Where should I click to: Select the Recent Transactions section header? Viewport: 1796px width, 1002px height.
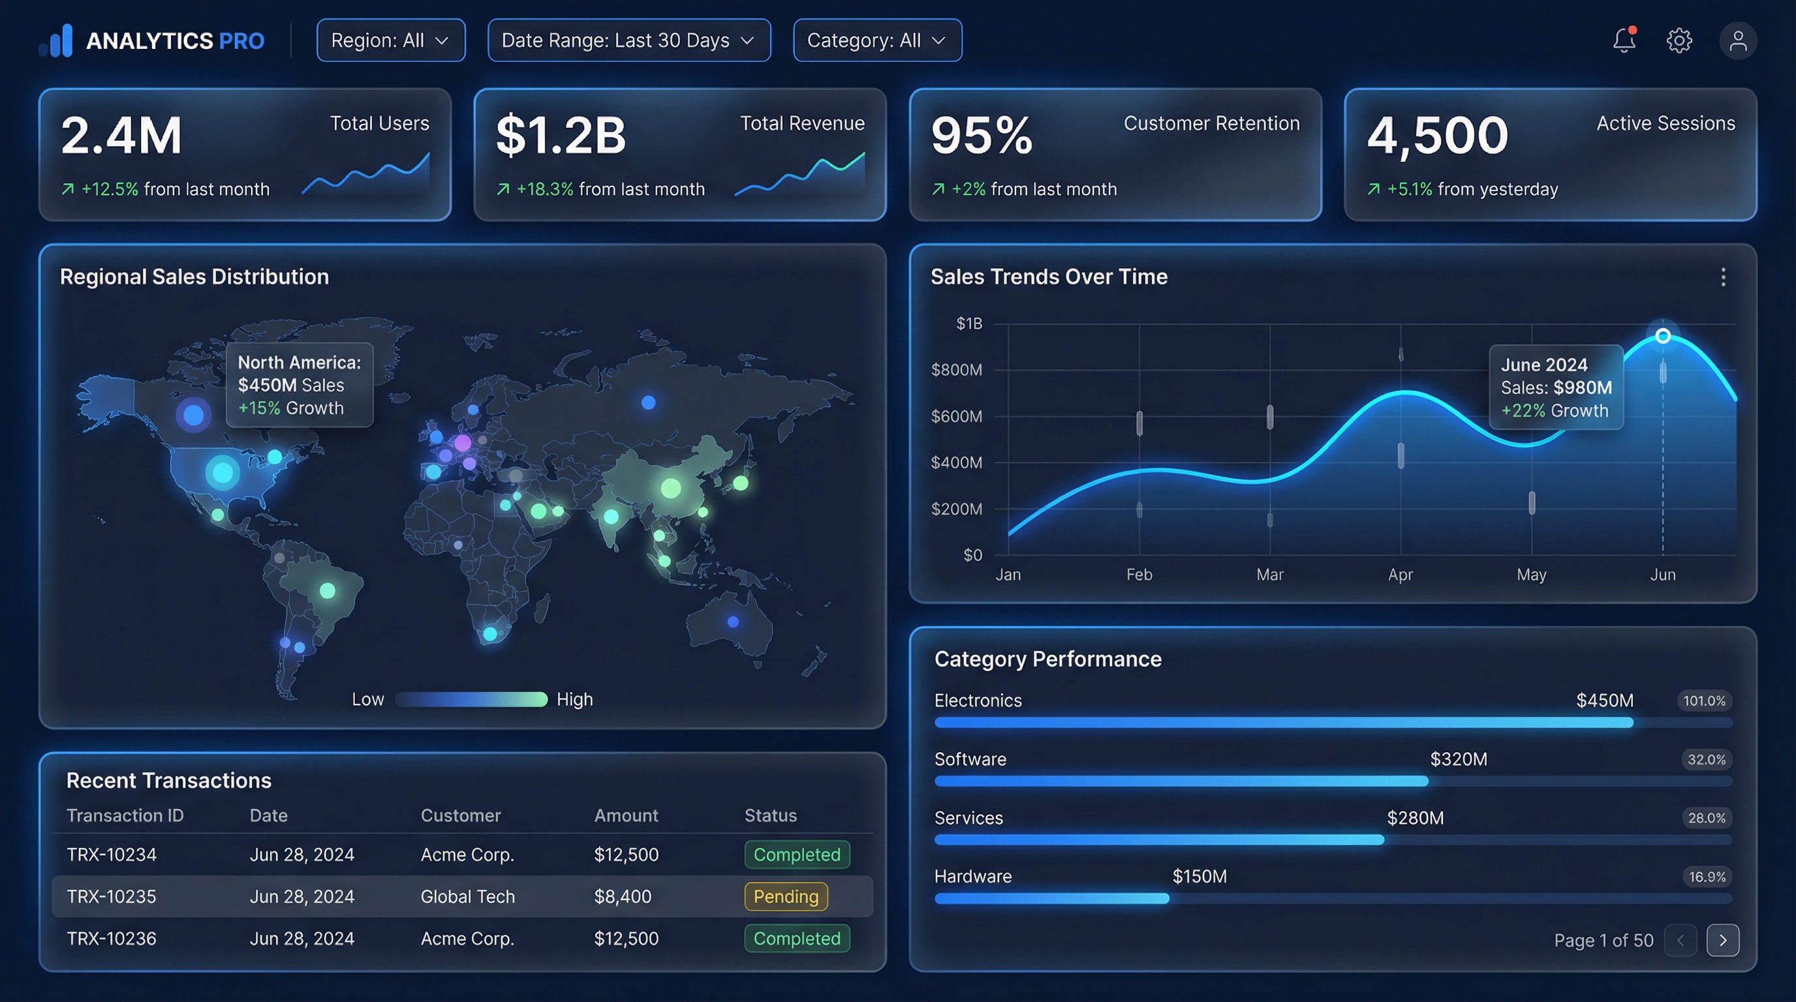coord(169,780)
